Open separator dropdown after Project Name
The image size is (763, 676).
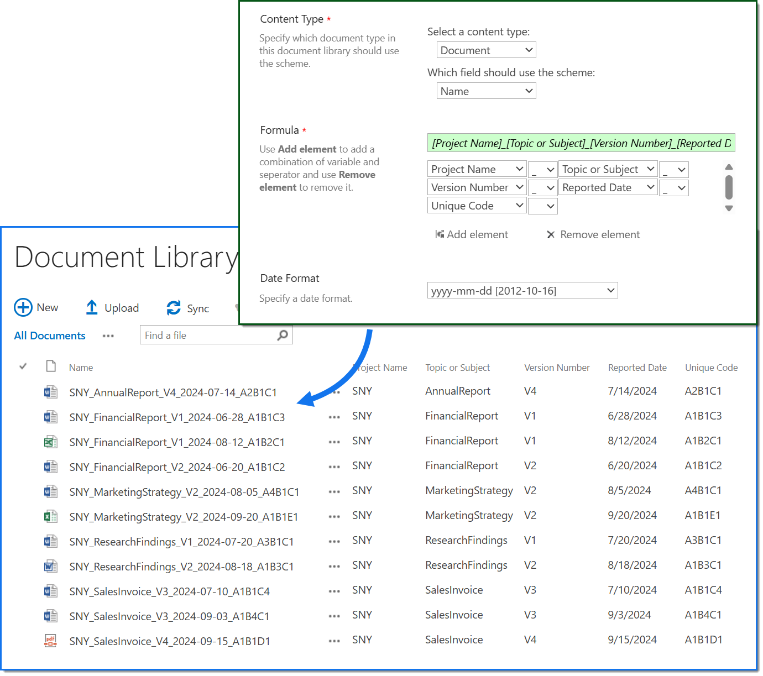click(x=543, y=170)
